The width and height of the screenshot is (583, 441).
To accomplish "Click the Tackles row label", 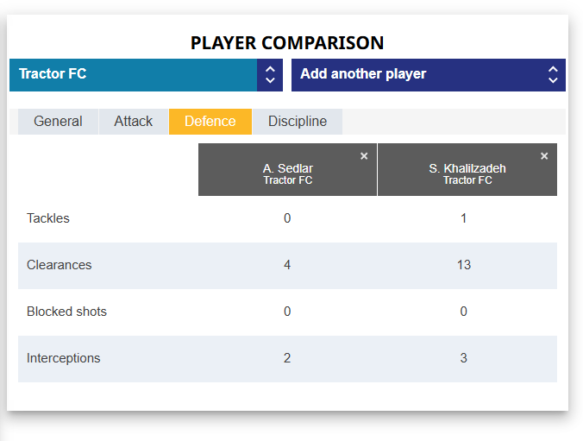I will click(x=48, y=218).
